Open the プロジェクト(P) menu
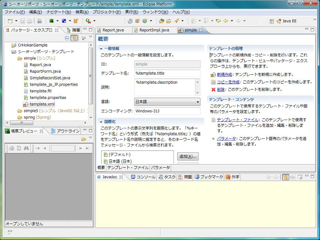This screenshot has height=240, width=320. click(x=107, y=12)
